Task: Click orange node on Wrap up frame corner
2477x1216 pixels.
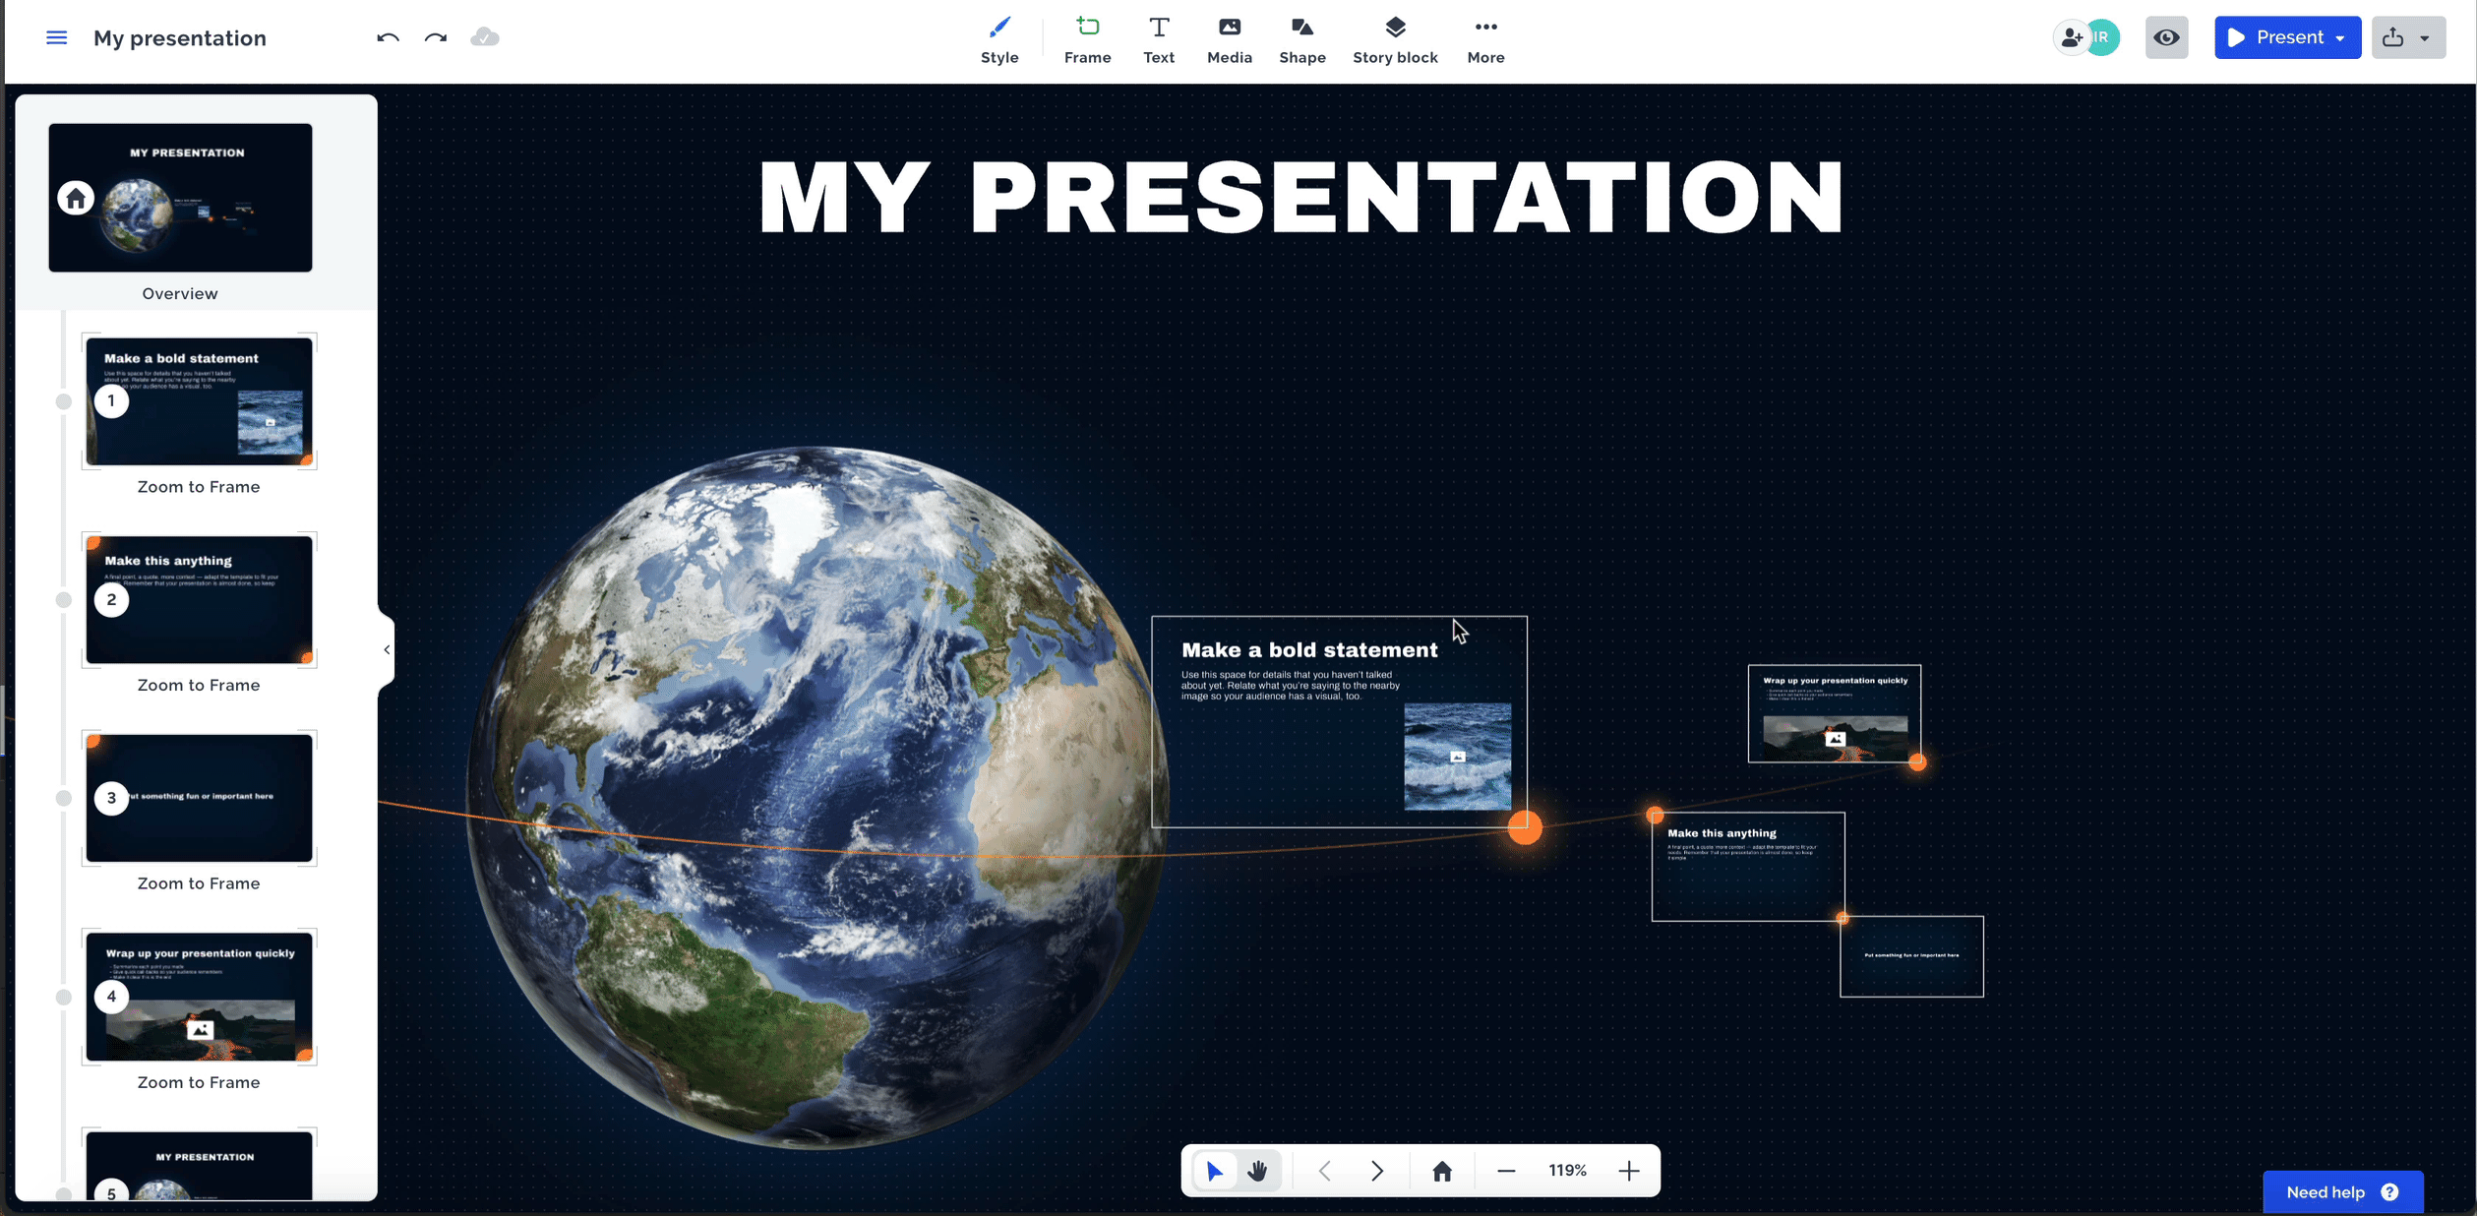Action: click(x=1917, y=761)
